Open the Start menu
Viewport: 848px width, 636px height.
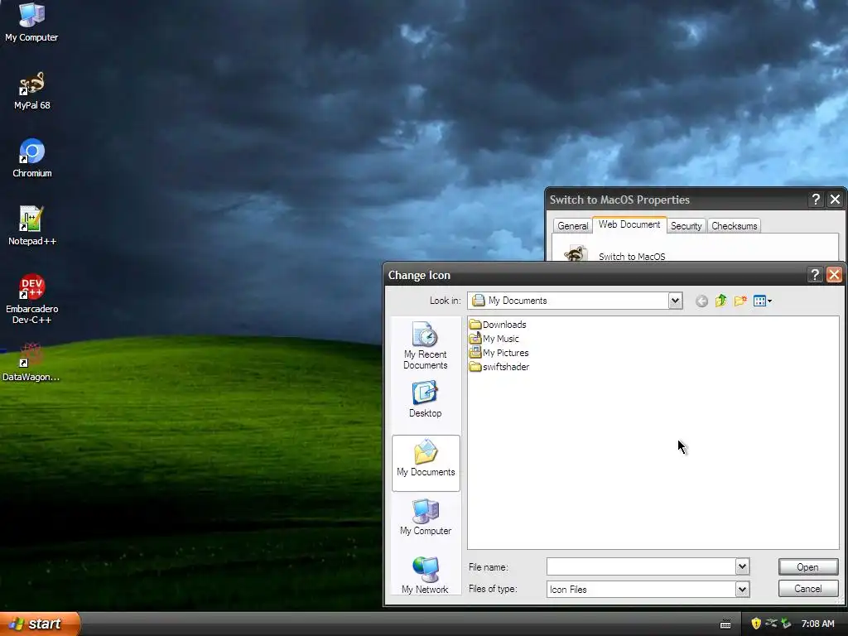(40, 624)
